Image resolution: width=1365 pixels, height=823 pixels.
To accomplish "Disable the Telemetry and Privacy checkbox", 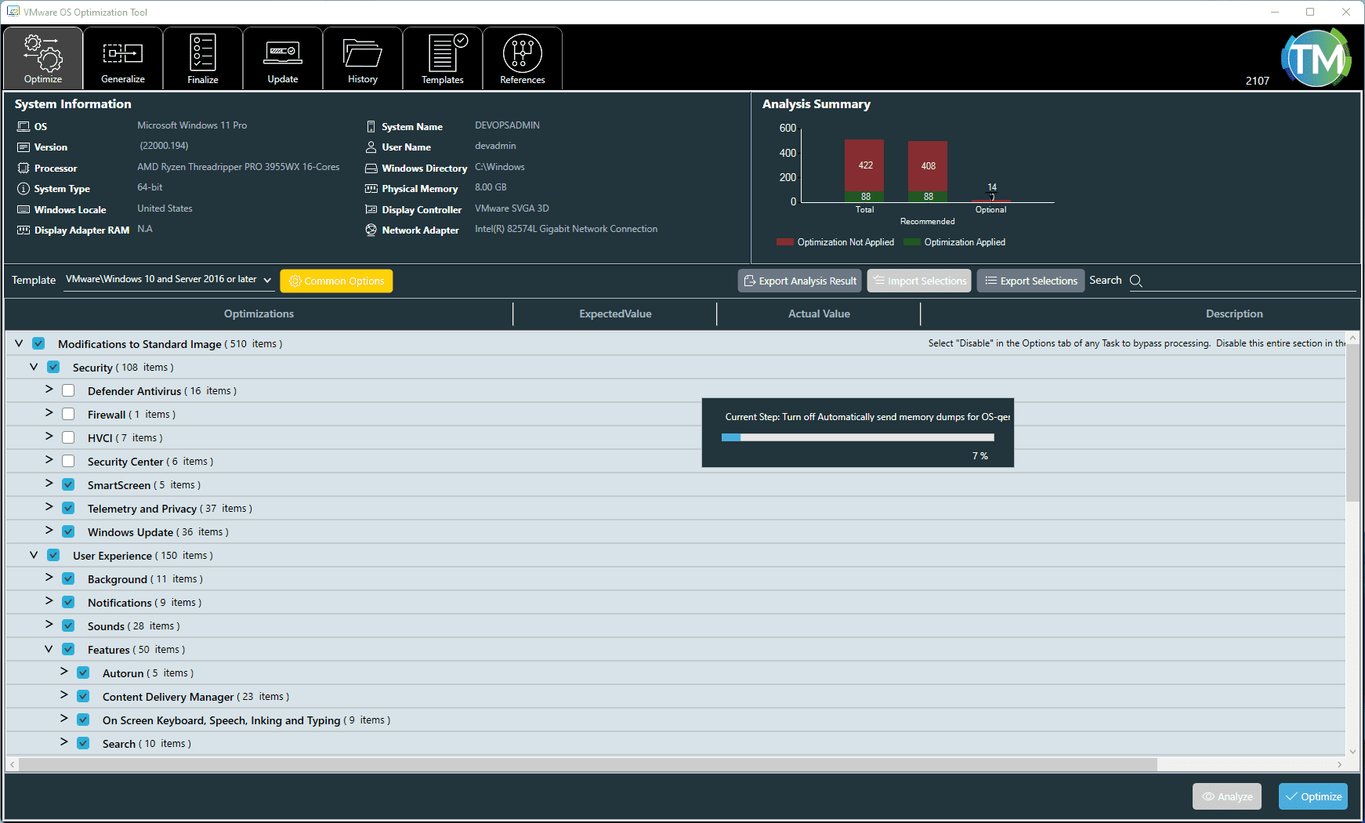I will 68,507.
